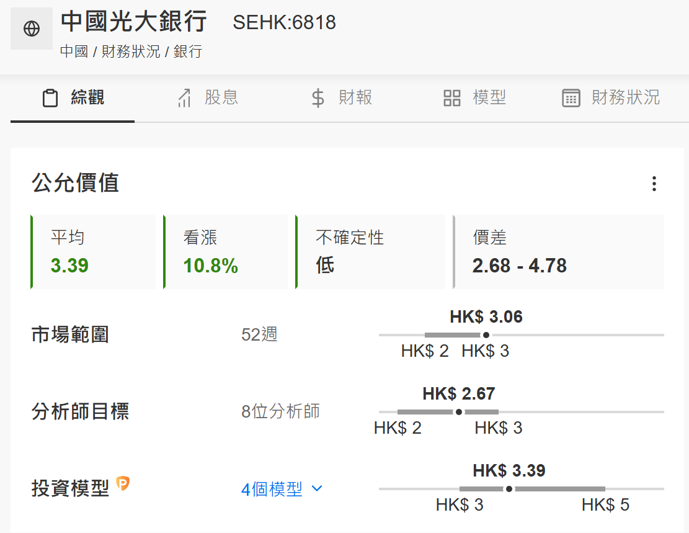Open the 財報 tab
Image resolution: width=689 pixels, height=533 pixels.
click(355, 97)
